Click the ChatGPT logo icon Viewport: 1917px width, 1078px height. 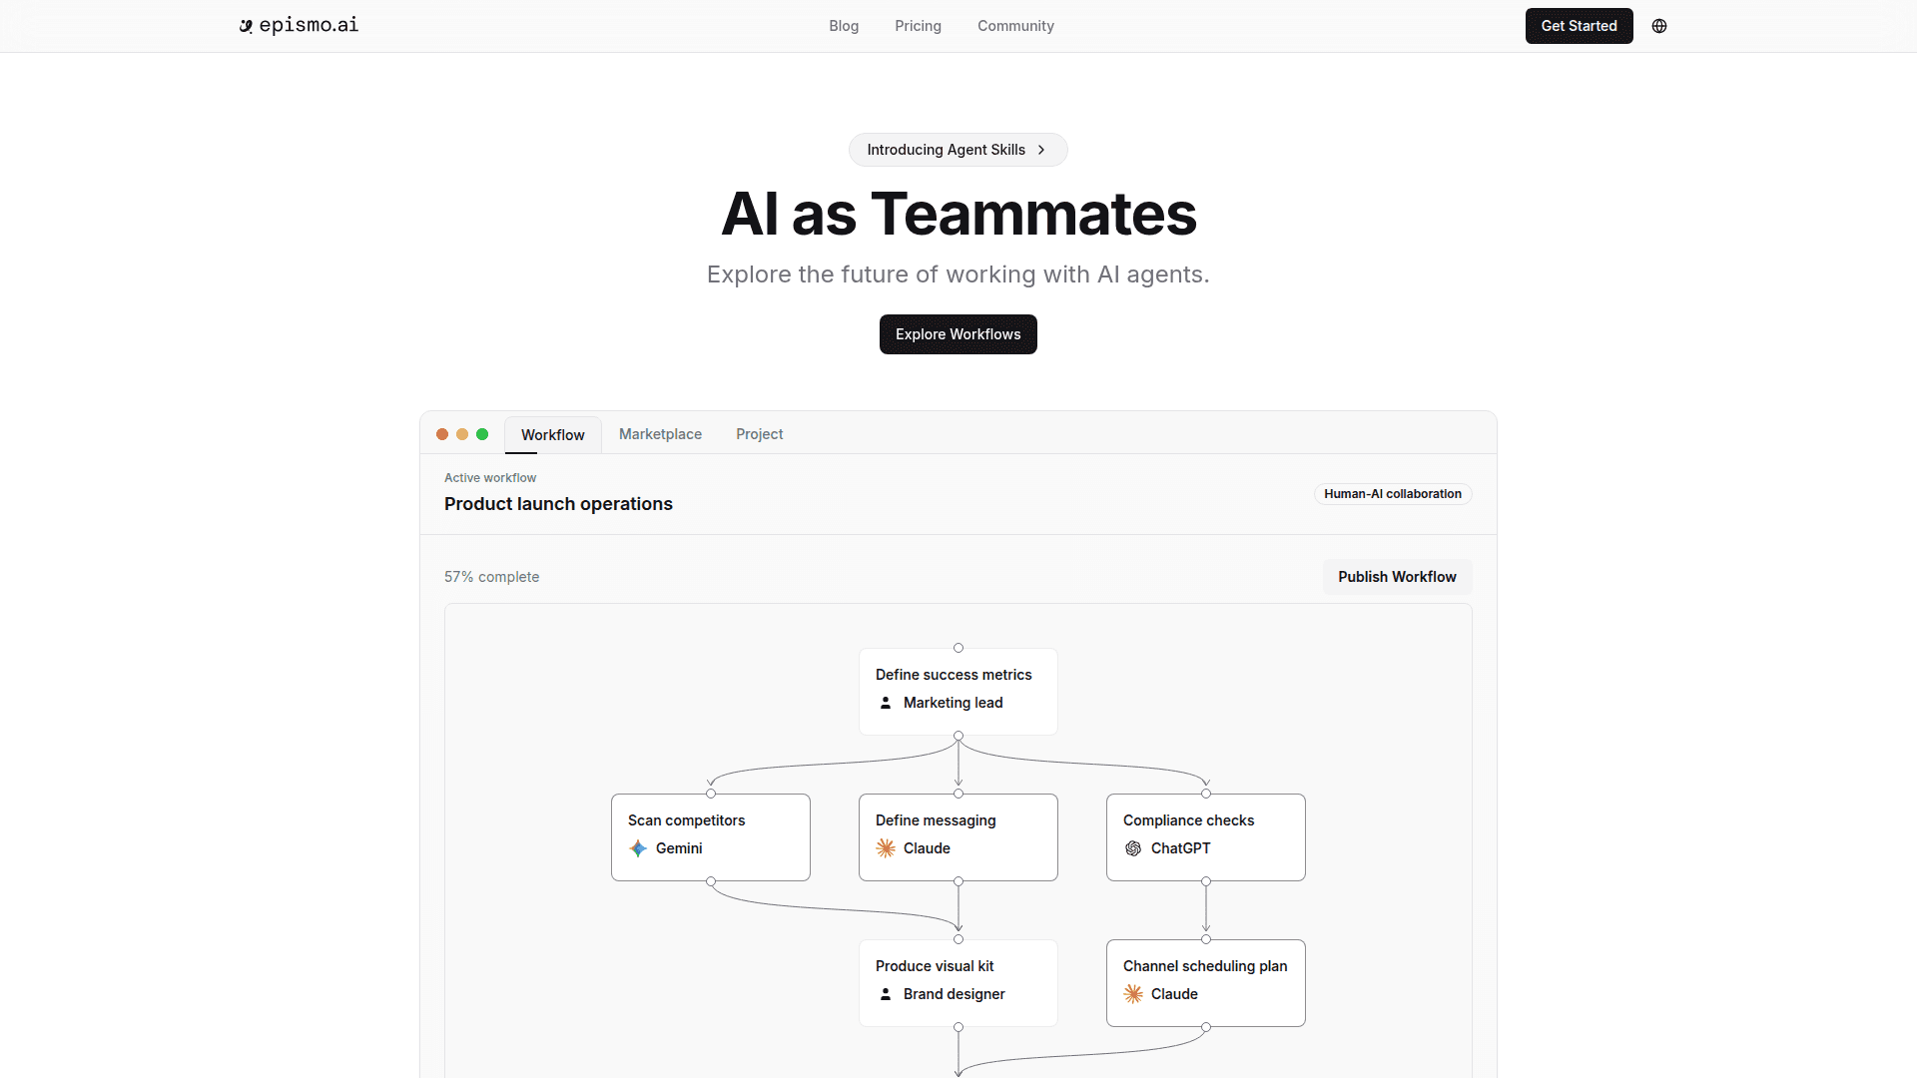(x=1133, y=848)
